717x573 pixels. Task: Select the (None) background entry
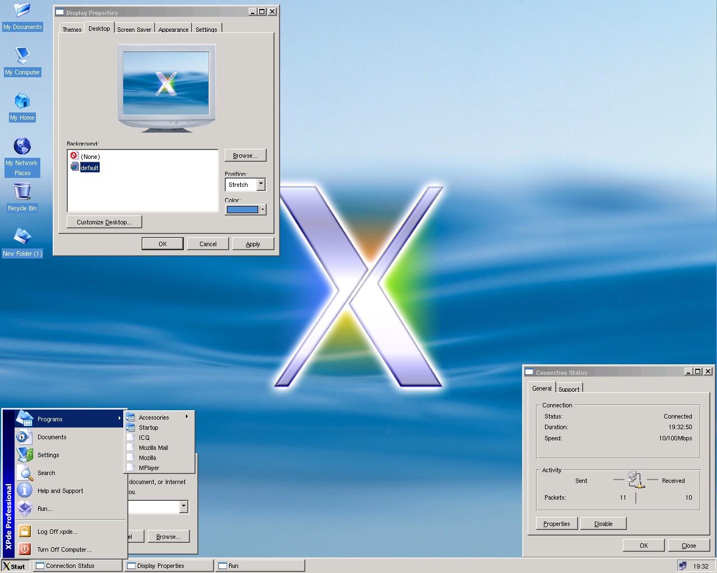coord(85,157)
